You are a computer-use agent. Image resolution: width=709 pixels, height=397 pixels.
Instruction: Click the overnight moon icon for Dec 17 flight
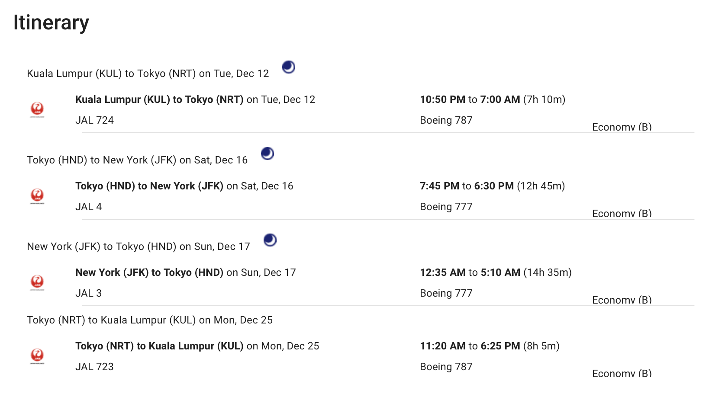270,240
